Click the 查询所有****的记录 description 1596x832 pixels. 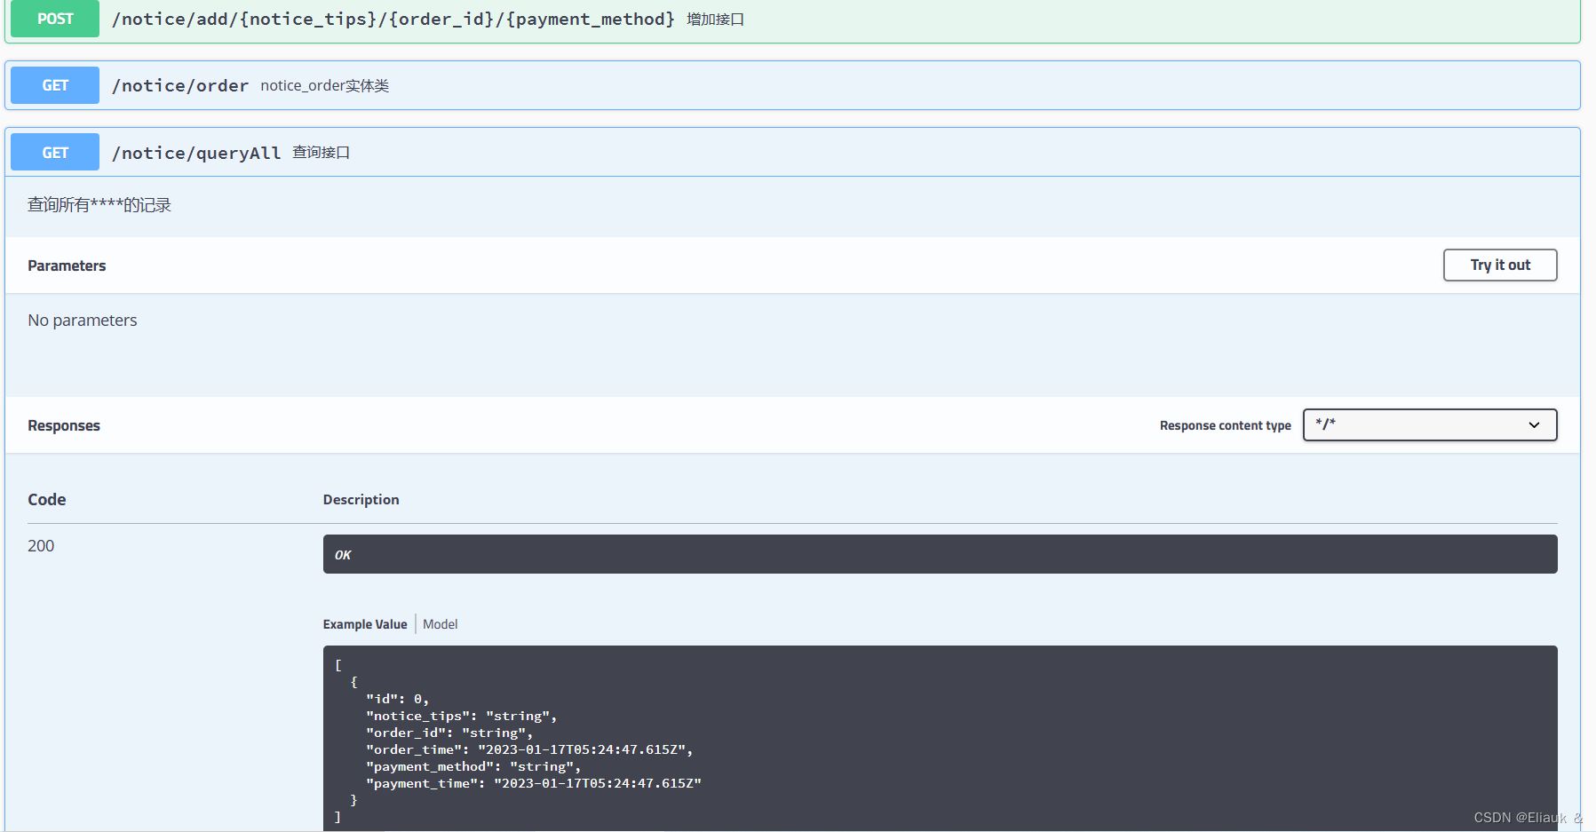pos(99,205)
